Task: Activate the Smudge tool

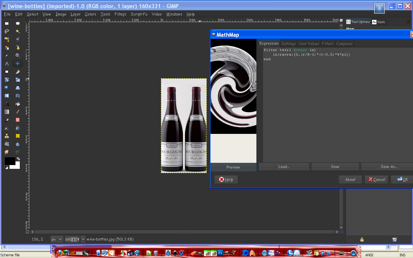Action: (x=7, y=152)
